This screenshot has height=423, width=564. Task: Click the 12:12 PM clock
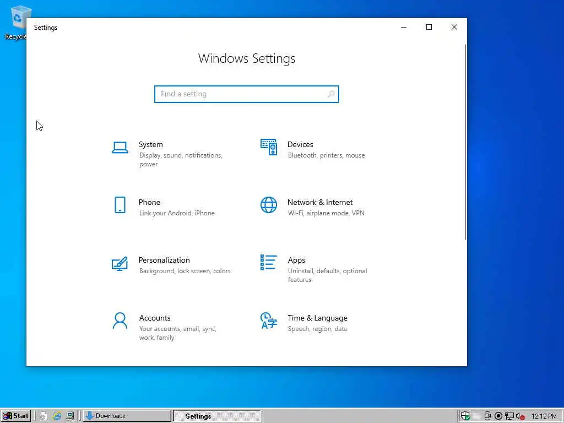pyautogui.click(x=544, y=416)
